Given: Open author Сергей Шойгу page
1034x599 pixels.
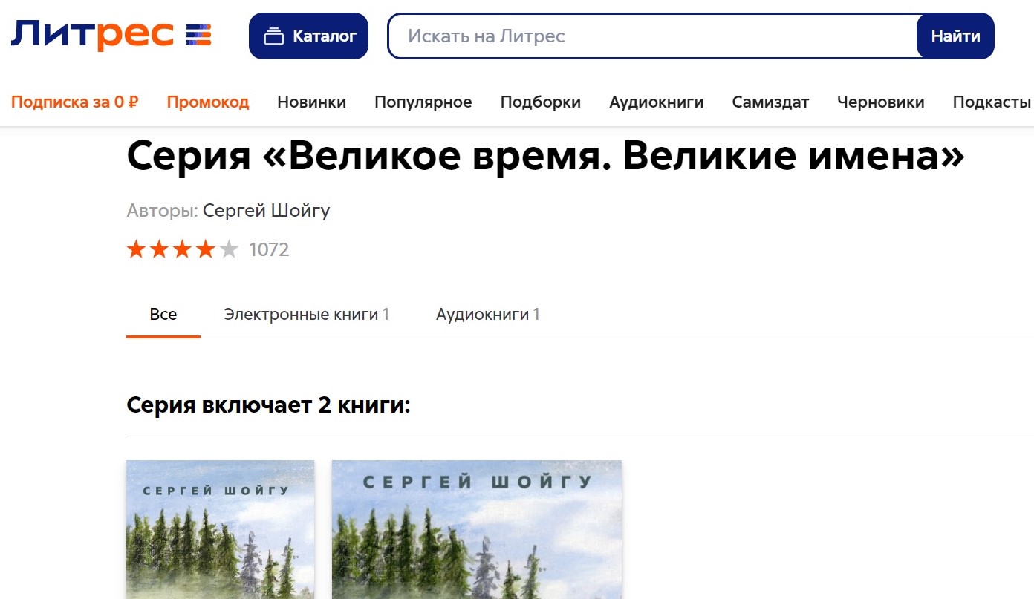Looking at the screenshot, I should [266, 211].
